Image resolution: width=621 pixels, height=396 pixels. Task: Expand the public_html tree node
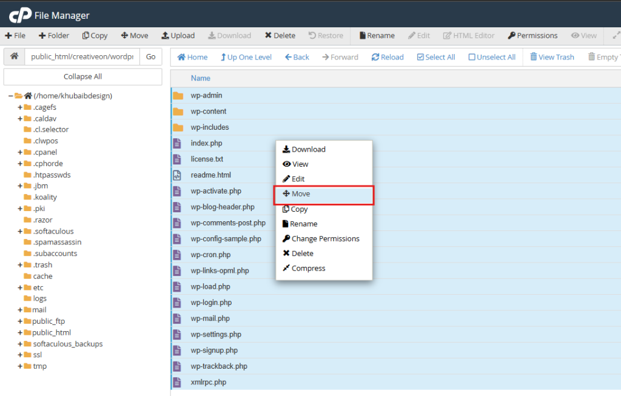[x=19, y=332]
